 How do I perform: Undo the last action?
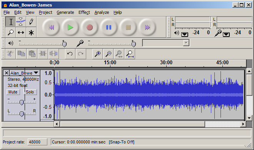pos(70,54)
